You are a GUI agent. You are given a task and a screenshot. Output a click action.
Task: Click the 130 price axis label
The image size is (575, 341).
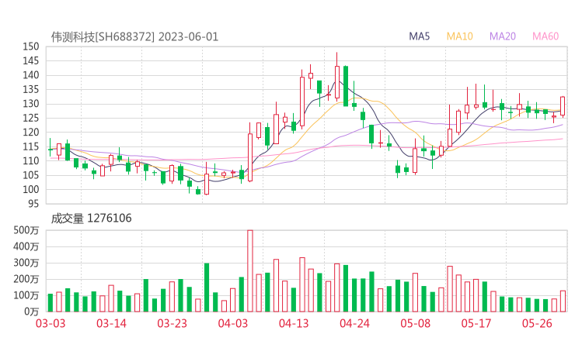[x=31, y=104]
